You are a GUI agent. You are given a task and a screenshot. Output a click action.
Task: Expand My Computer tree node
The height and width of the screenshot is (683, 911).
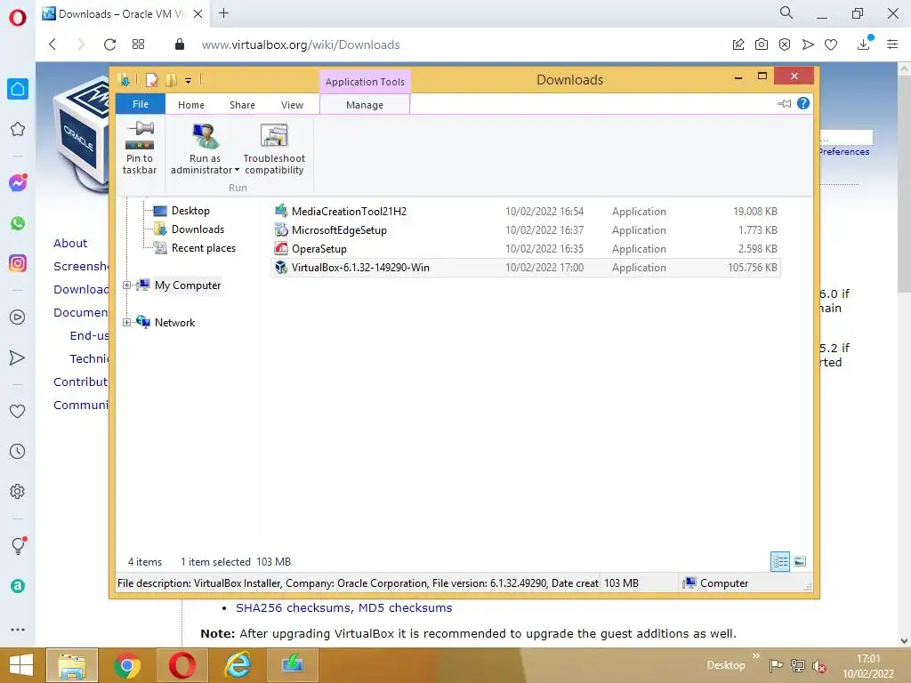[126, 285]
